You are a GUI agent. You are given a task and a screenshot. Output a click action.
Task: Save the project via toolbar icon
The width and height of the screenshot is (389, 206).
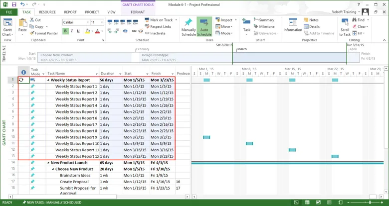[x=14, y=4]
